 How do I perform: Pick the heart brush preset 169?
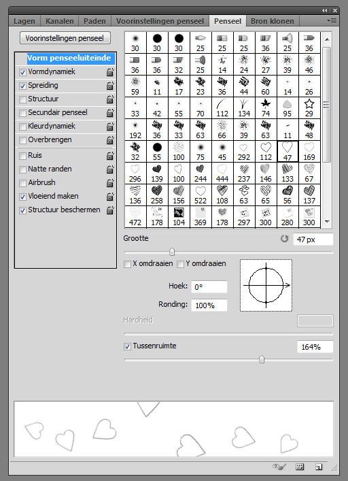point(309,152)
